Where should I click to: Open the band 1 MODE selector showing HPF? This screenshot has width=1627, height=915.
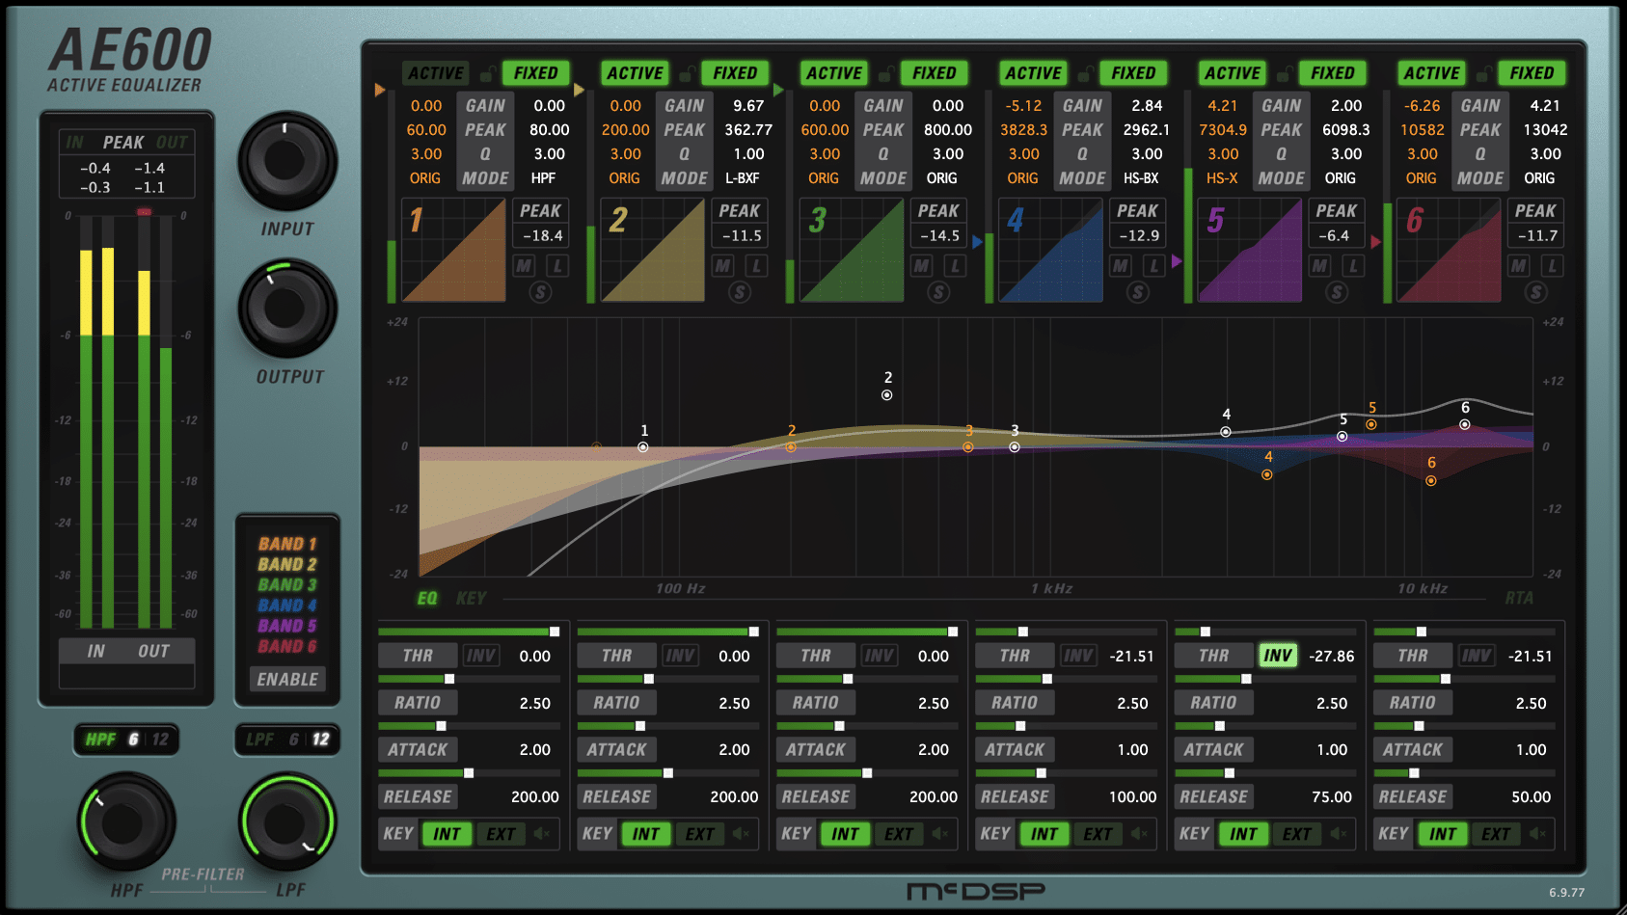(x=543, y=178)
